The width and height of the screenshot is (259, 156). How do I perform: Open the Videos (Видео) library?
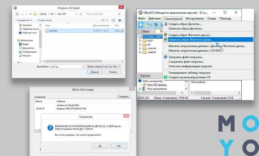24,44
